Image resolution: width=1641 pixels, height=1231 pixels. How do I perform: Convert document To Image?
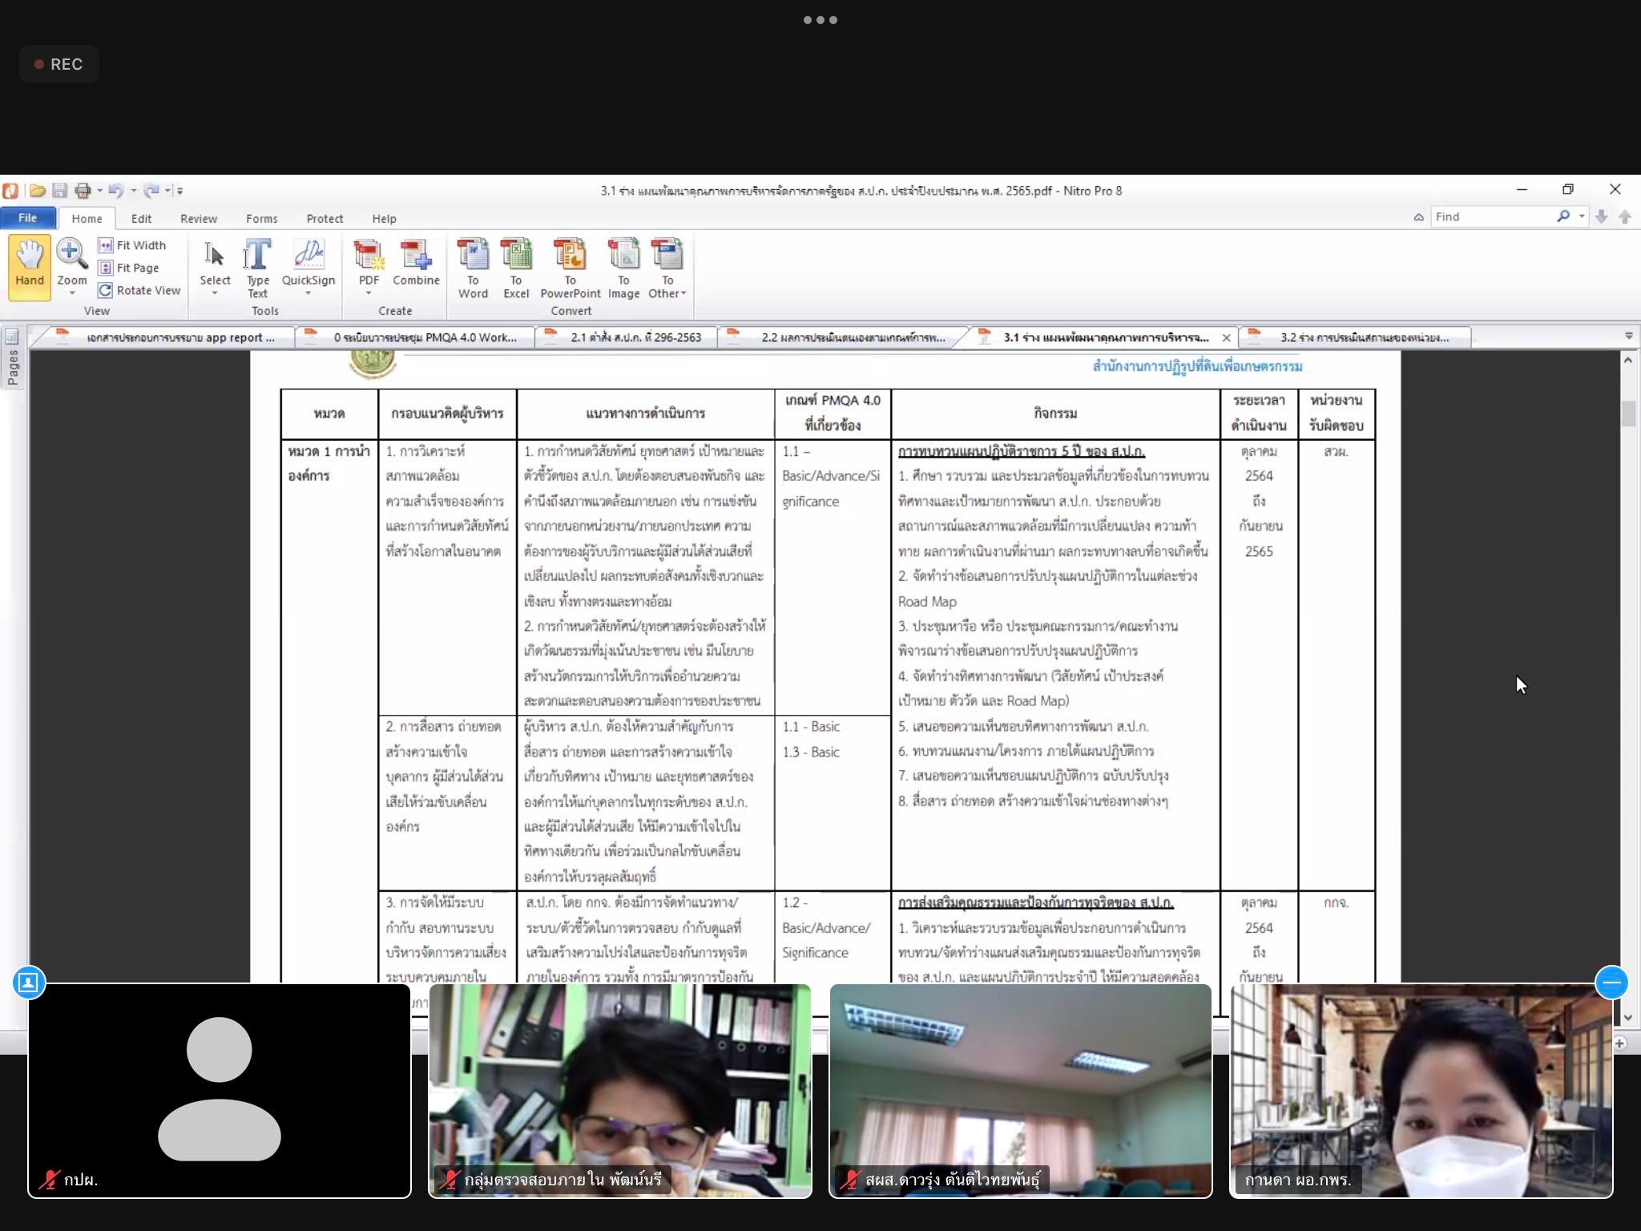(623, 268)
